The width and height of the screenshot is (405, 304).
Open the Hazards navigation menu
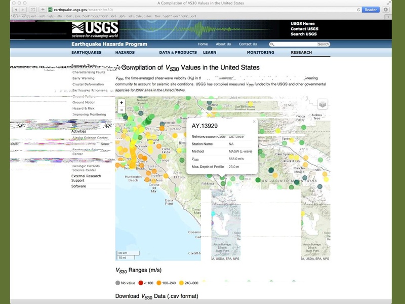[125, 52]
